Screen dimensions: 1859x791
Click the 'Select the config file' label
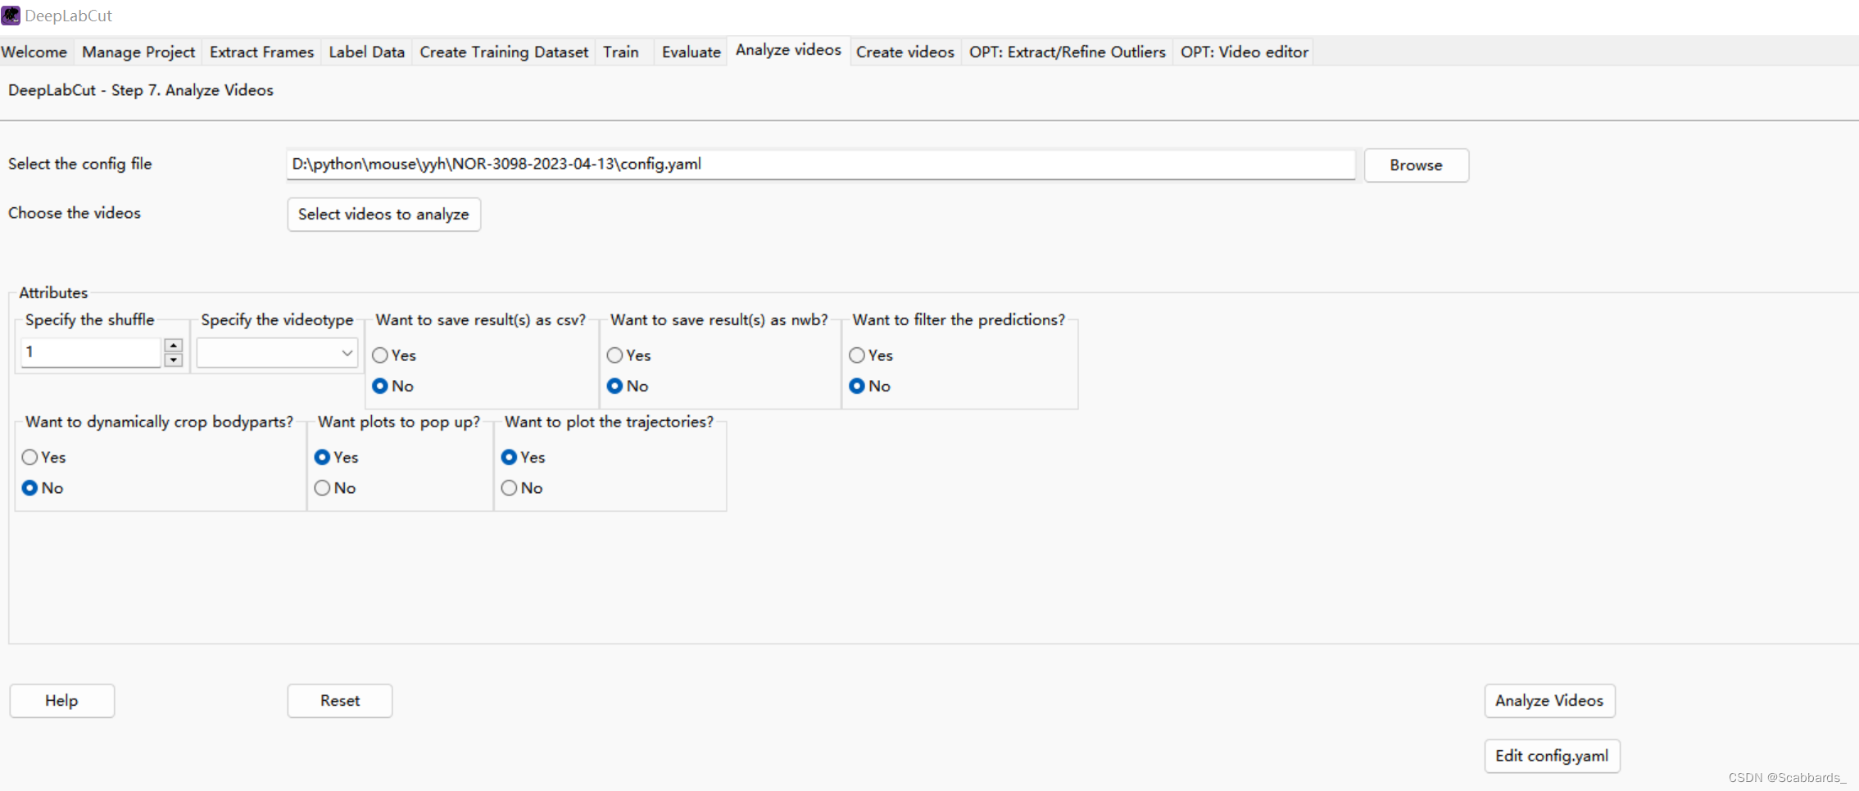[x=80, y=164]
